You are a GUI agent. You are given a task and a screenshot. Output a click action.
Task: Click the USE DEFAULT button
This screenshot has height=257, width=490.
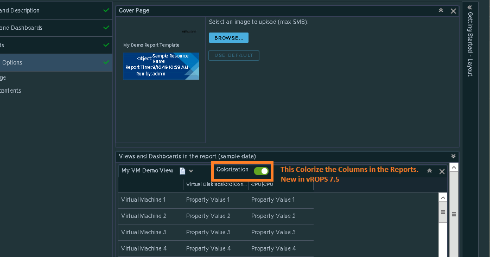234,55
